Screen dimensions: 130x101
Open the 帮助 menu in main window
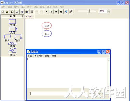[62, 7]
